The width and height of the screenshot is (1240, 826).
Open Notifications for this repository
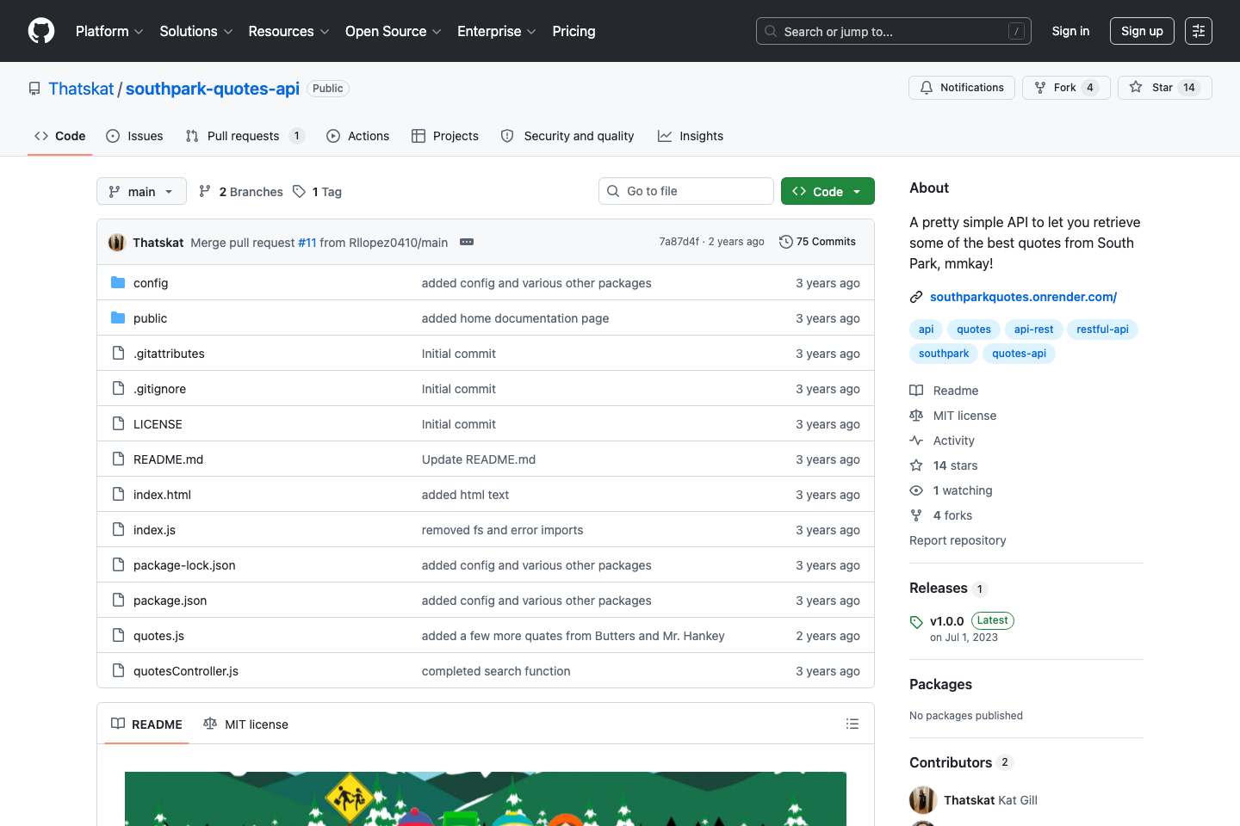(961, 88)
